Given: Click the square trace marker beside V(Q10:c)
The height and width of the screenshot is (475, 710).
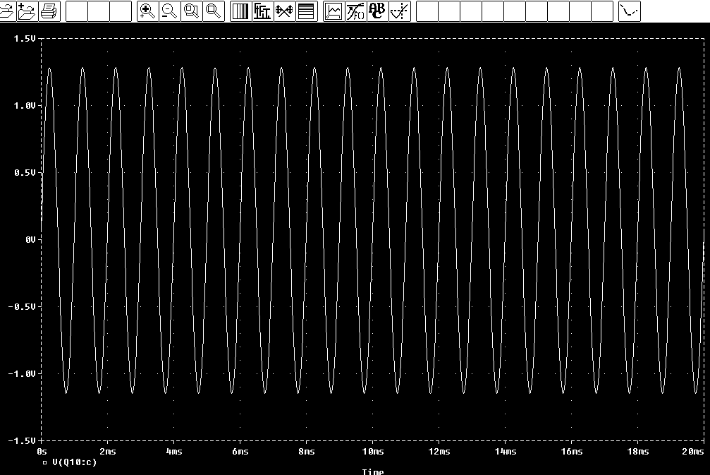Looking at the screenshot, I should (45, 463).
